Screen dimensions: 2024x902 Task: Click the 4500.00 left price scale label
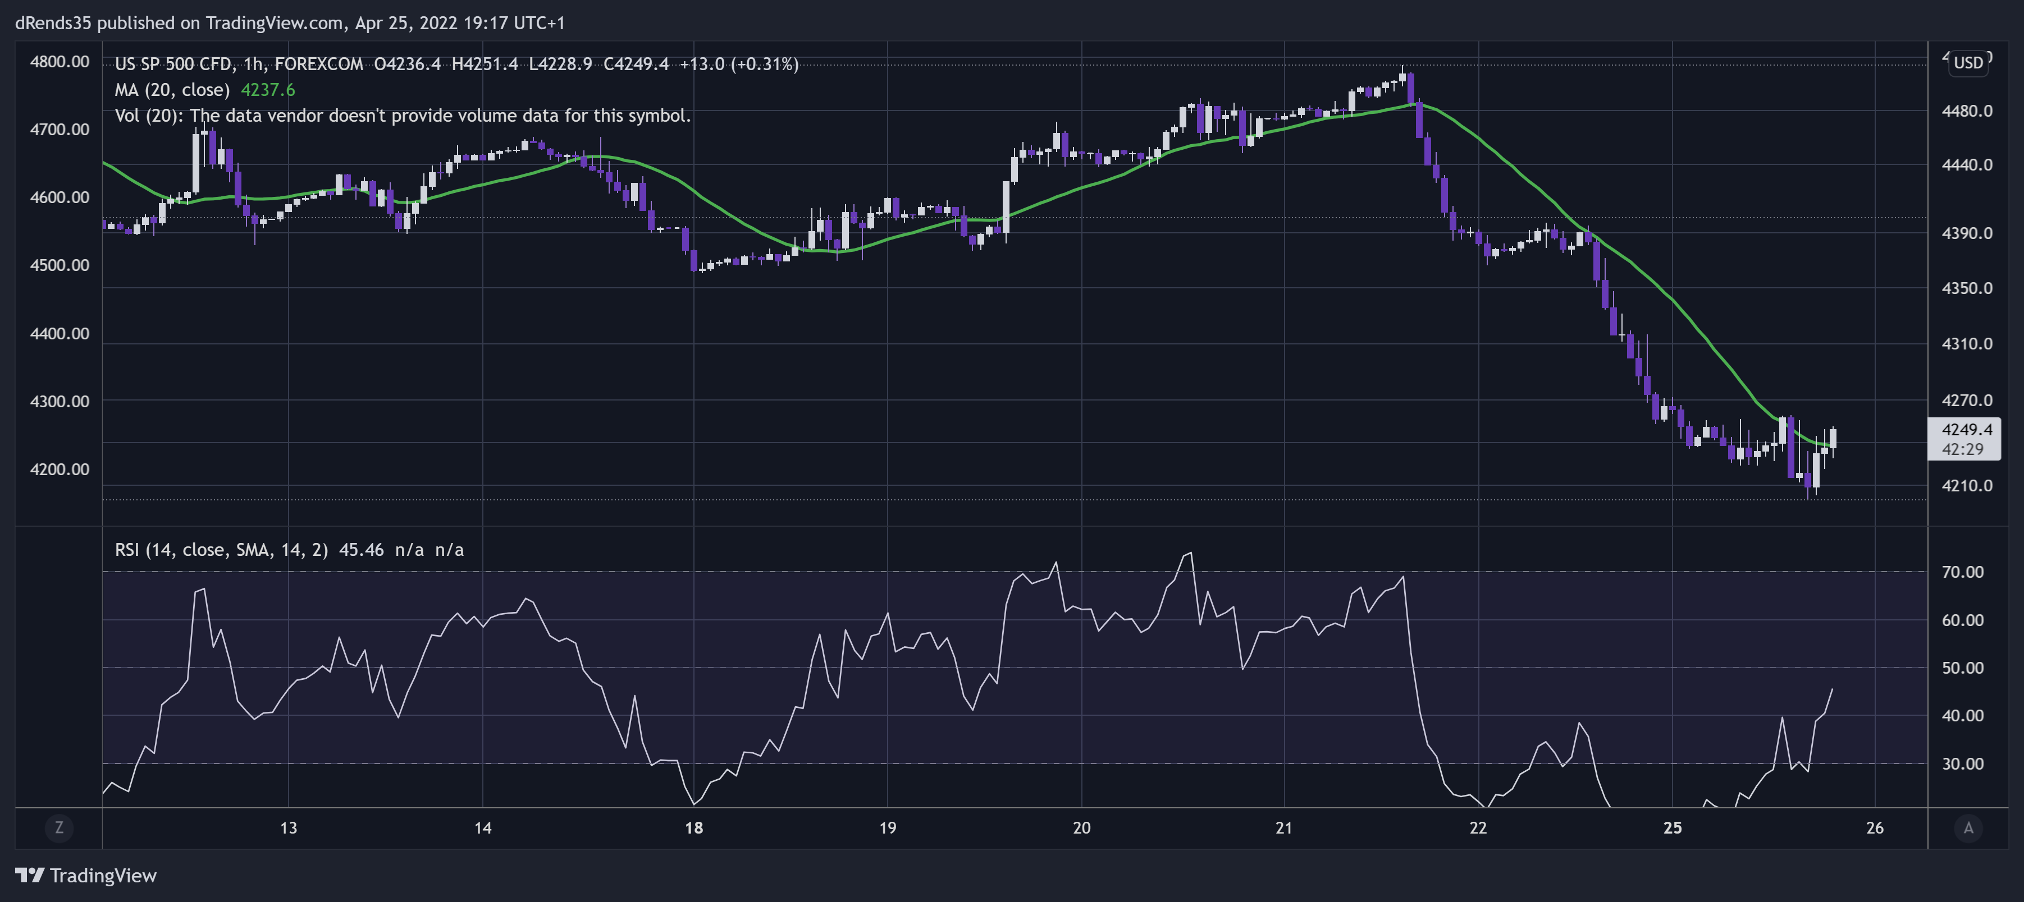pyautogui.click(x=60, y=265)
